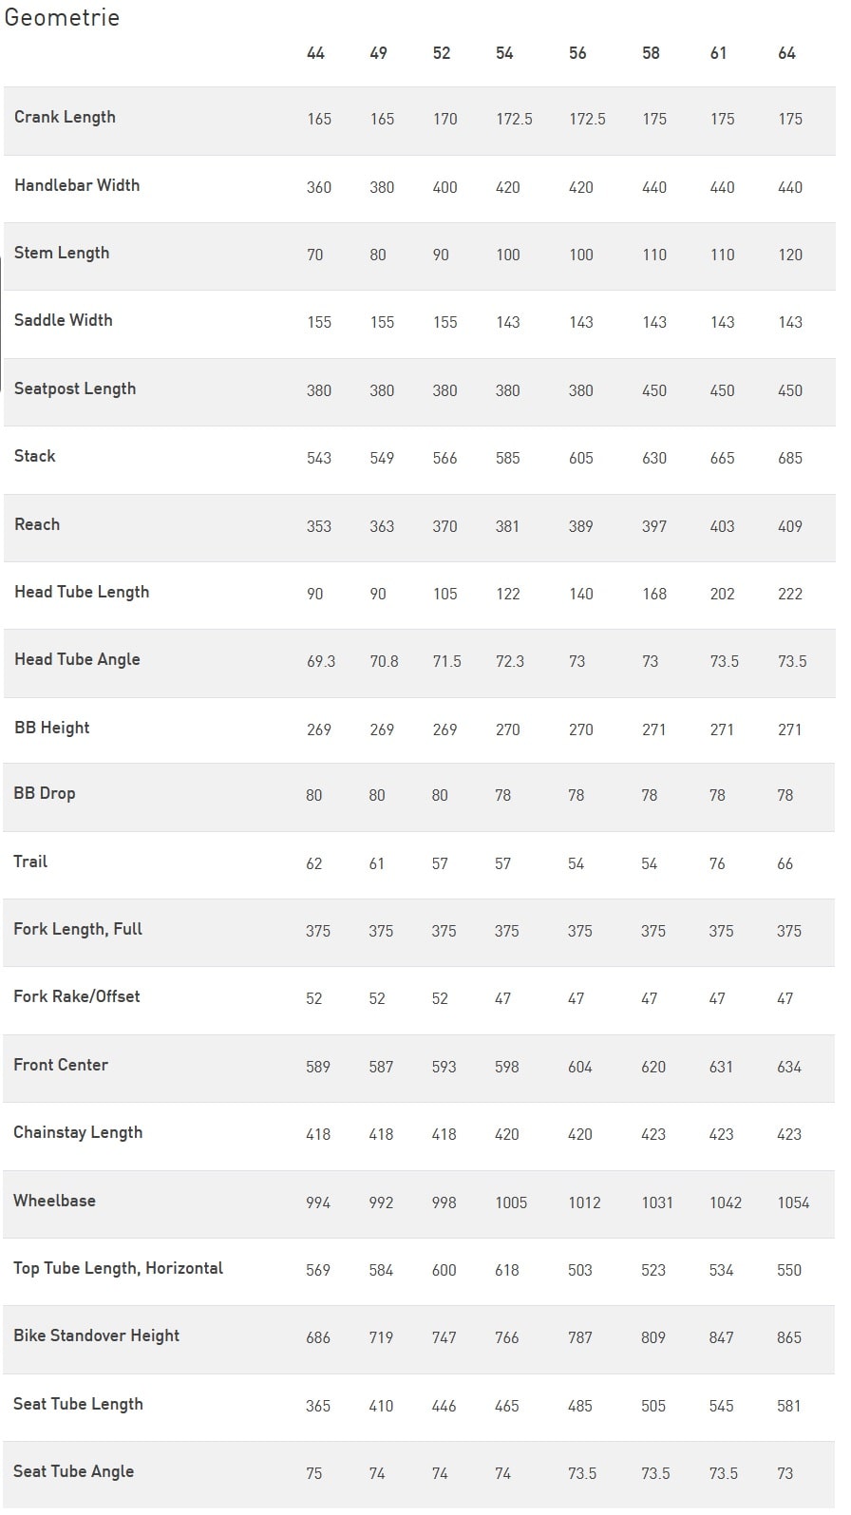Screen dimensions: 851x1515
Task: Select the Reach value 353
Action: coord(318,526)
